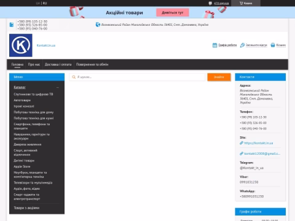Image resolution: width=295 pixels, height=221 pixels.
Task: Open 'Смартфони, телефони та планшети' category
Action: 32,126
